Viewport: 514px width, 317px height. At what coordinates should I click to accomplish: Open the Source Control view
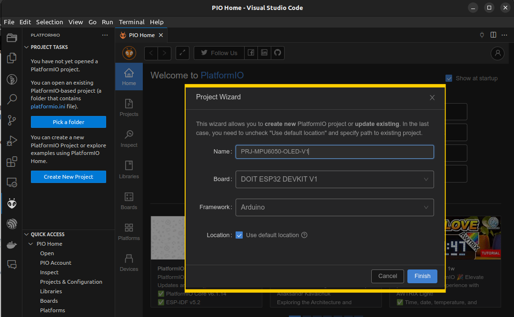(x=12, y=120)
